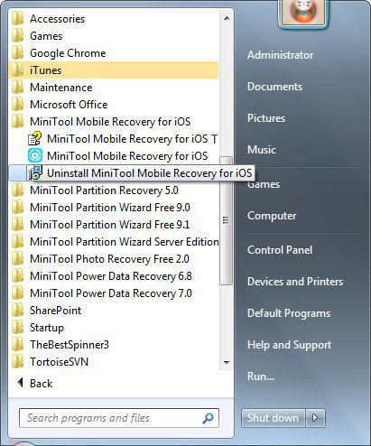
Task: Click the Games folder icon in programs list
Action: tap(17, 36)
